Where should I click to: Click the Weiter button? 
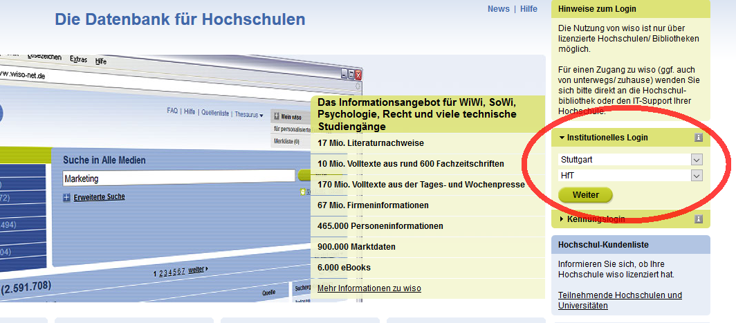[x=585, y=195]
